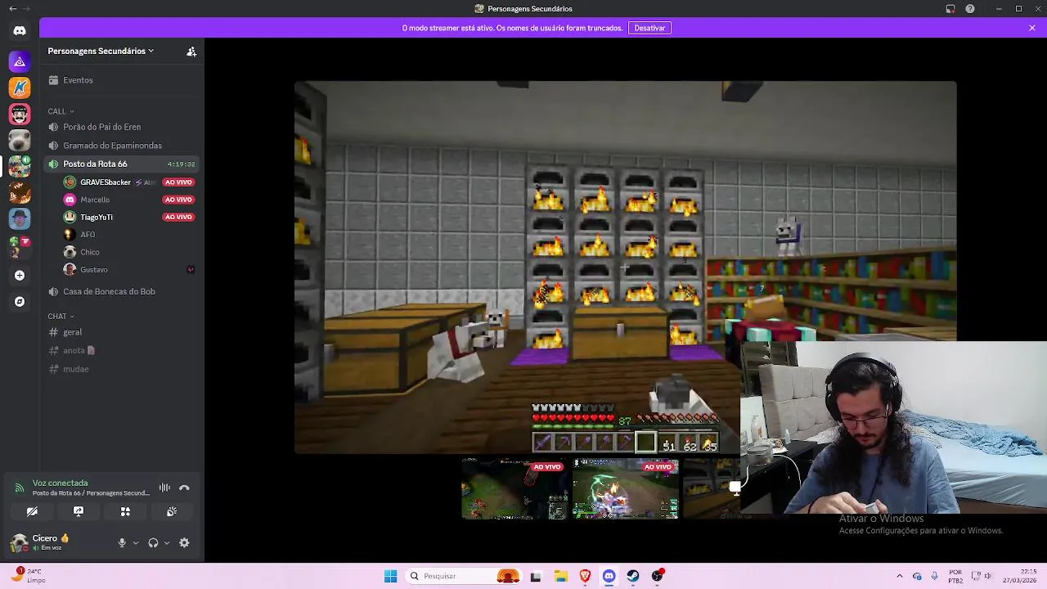Open second live stream thumbnail

(626, 489)
